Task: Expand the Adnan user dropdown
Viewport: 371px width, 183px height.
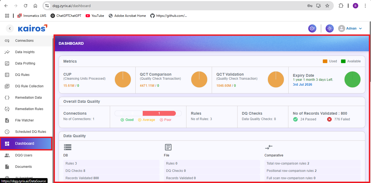Action: pyautogui.click(x=350, y=28)
